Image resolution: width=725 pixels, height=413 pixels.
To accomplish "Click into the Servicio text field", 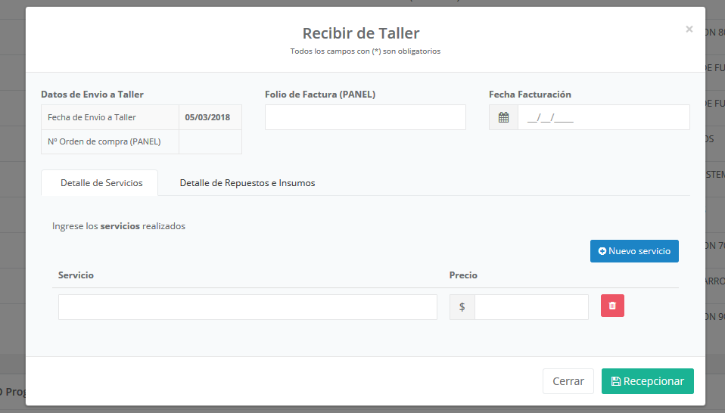I will pos(247,307).
